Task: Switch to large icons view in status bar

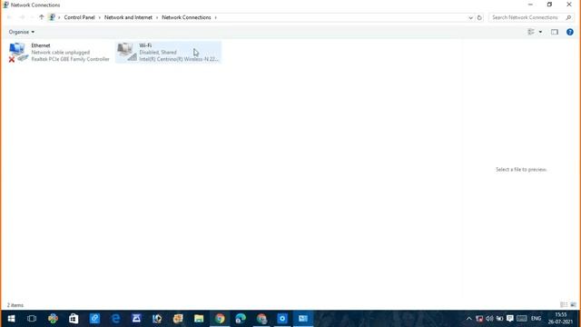Action: 573,305
